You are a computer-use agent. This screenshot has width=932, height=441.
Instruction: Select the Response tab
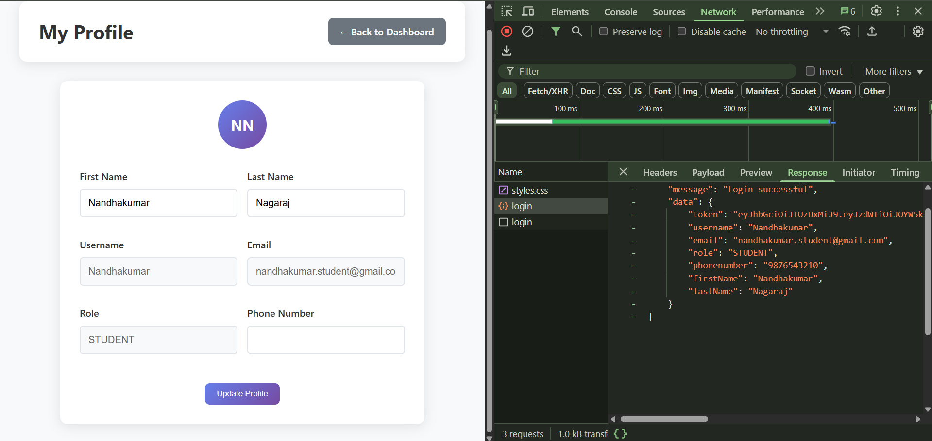pyautogui.click(x=807, y=172)
